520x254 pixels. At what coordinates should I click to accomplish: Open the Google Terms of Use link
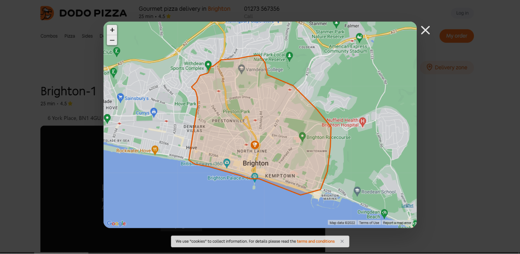coord(369,223)
